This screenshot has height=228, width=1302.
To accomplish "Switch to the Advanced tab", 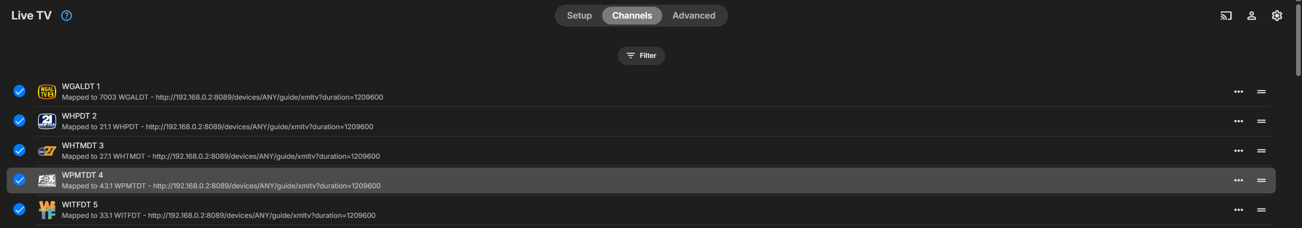I will tap(693, 16).
